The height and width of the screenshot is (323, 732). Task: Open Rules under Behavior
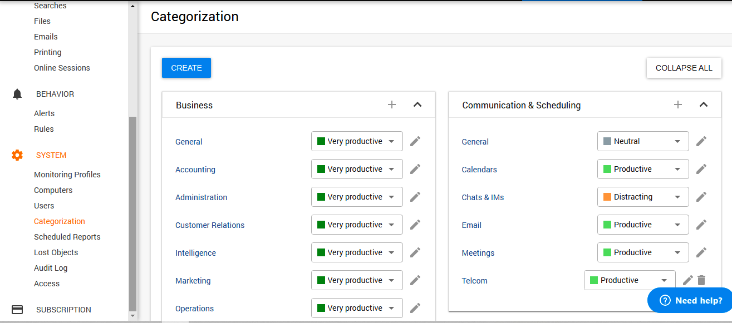pyautogui.click(x=44, y=129)
